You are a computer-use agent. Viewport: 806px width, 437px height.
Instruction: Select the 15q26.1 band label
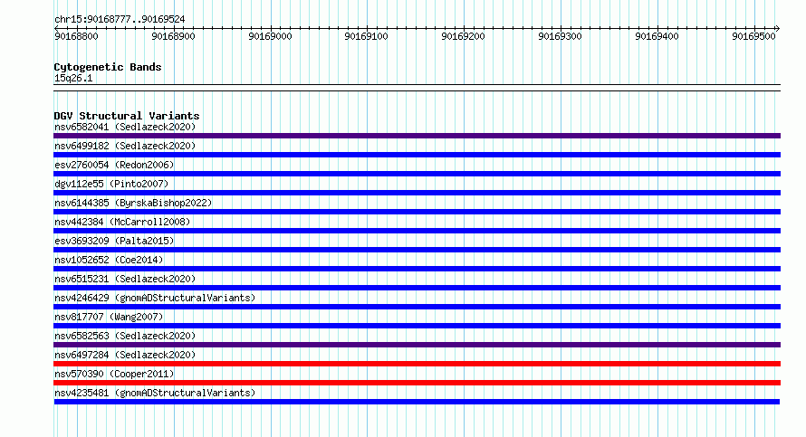(73, 78)
